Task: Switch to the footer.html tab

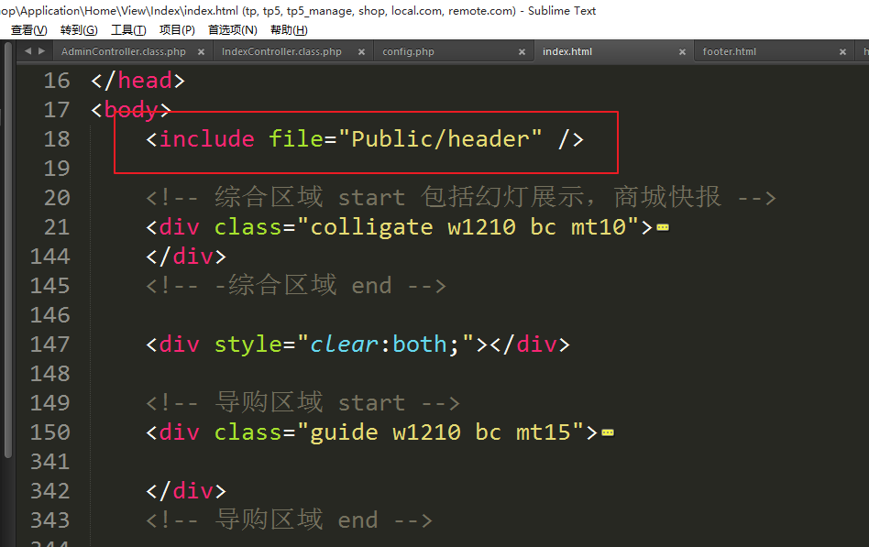Action: (729, 52)
